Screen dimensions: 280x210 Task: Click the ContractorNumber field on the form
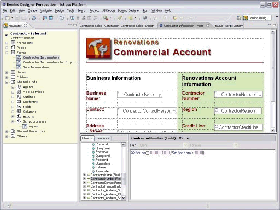point(238,95)
